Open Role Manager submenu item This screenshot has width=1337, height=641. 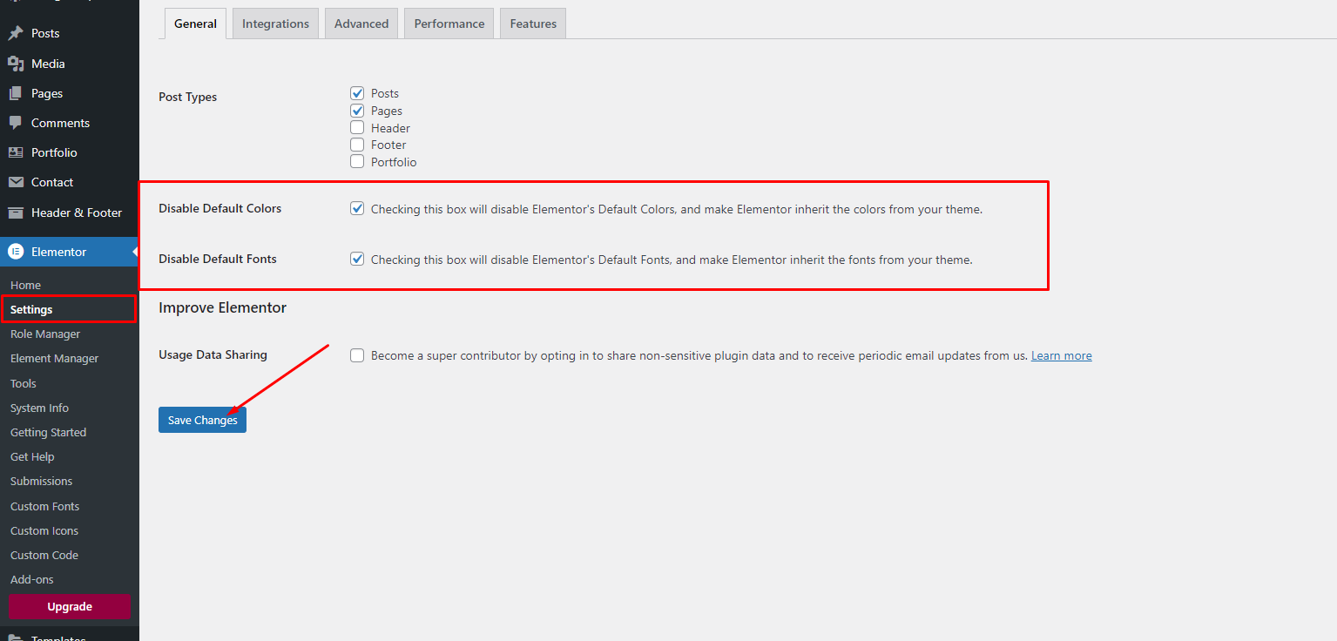(x=45, y=334)
